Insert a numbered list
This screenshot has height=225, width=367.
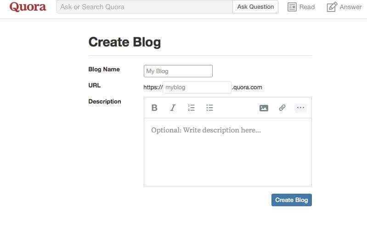[191, 108]
